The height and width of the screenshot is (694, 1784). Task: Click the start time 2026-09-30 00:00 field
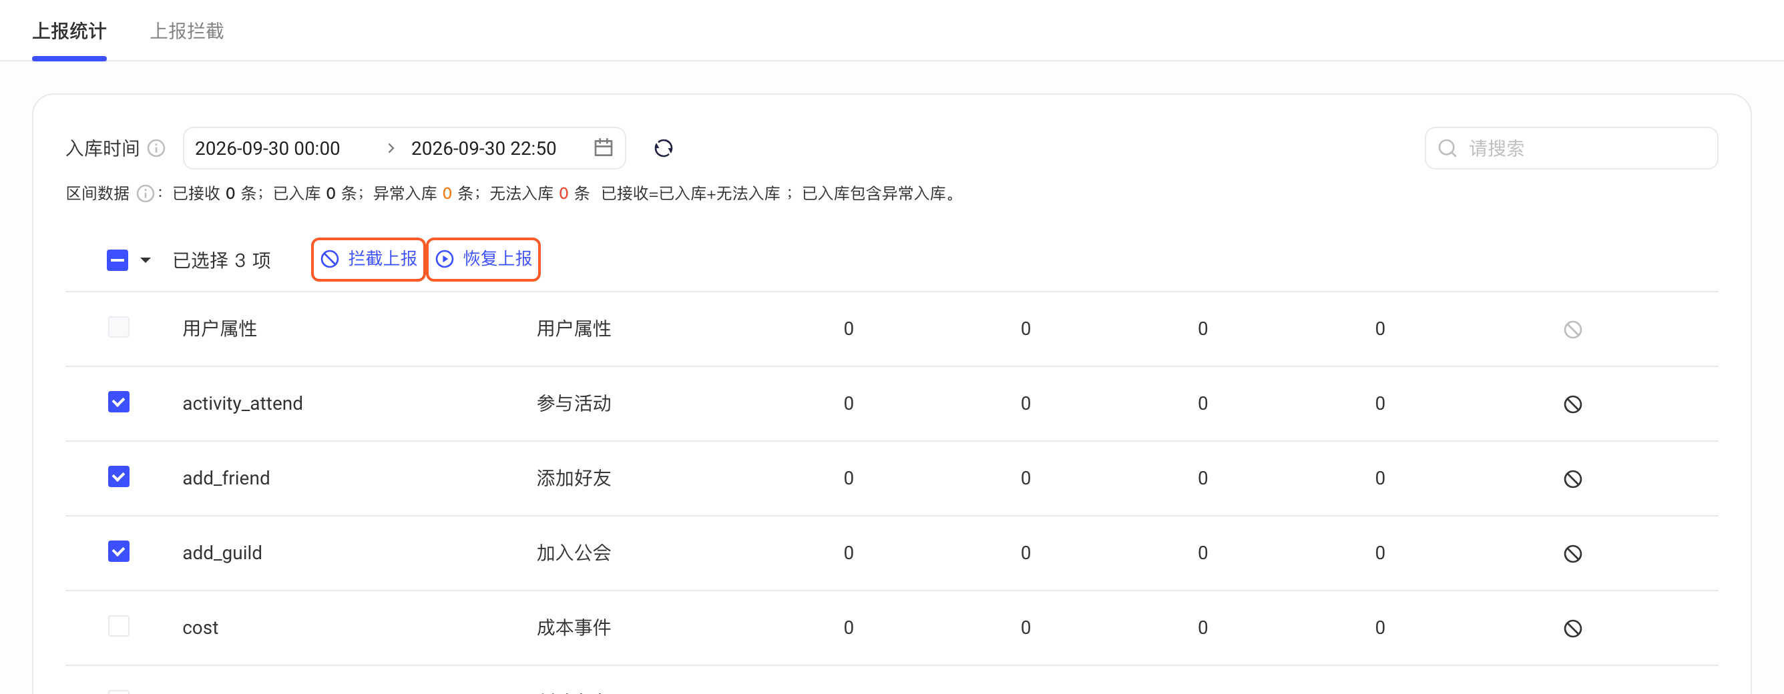[267, 148]
